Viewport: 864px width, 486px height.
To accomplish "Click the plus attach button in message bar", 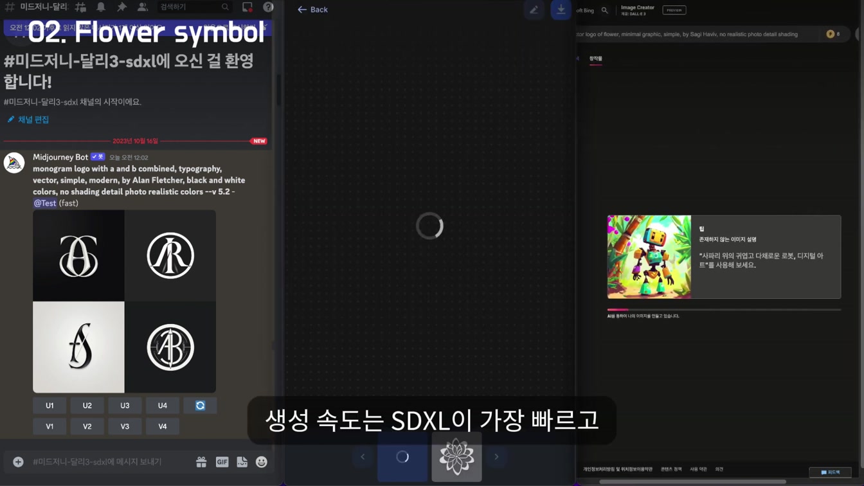I will tap(18, 462).
